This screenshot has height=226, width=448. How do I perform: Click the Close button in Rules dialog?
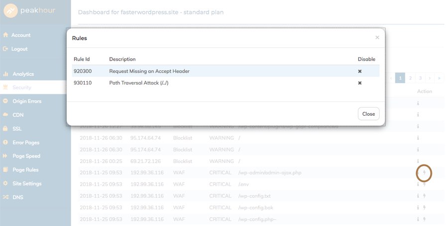click(x=368, y=114)
